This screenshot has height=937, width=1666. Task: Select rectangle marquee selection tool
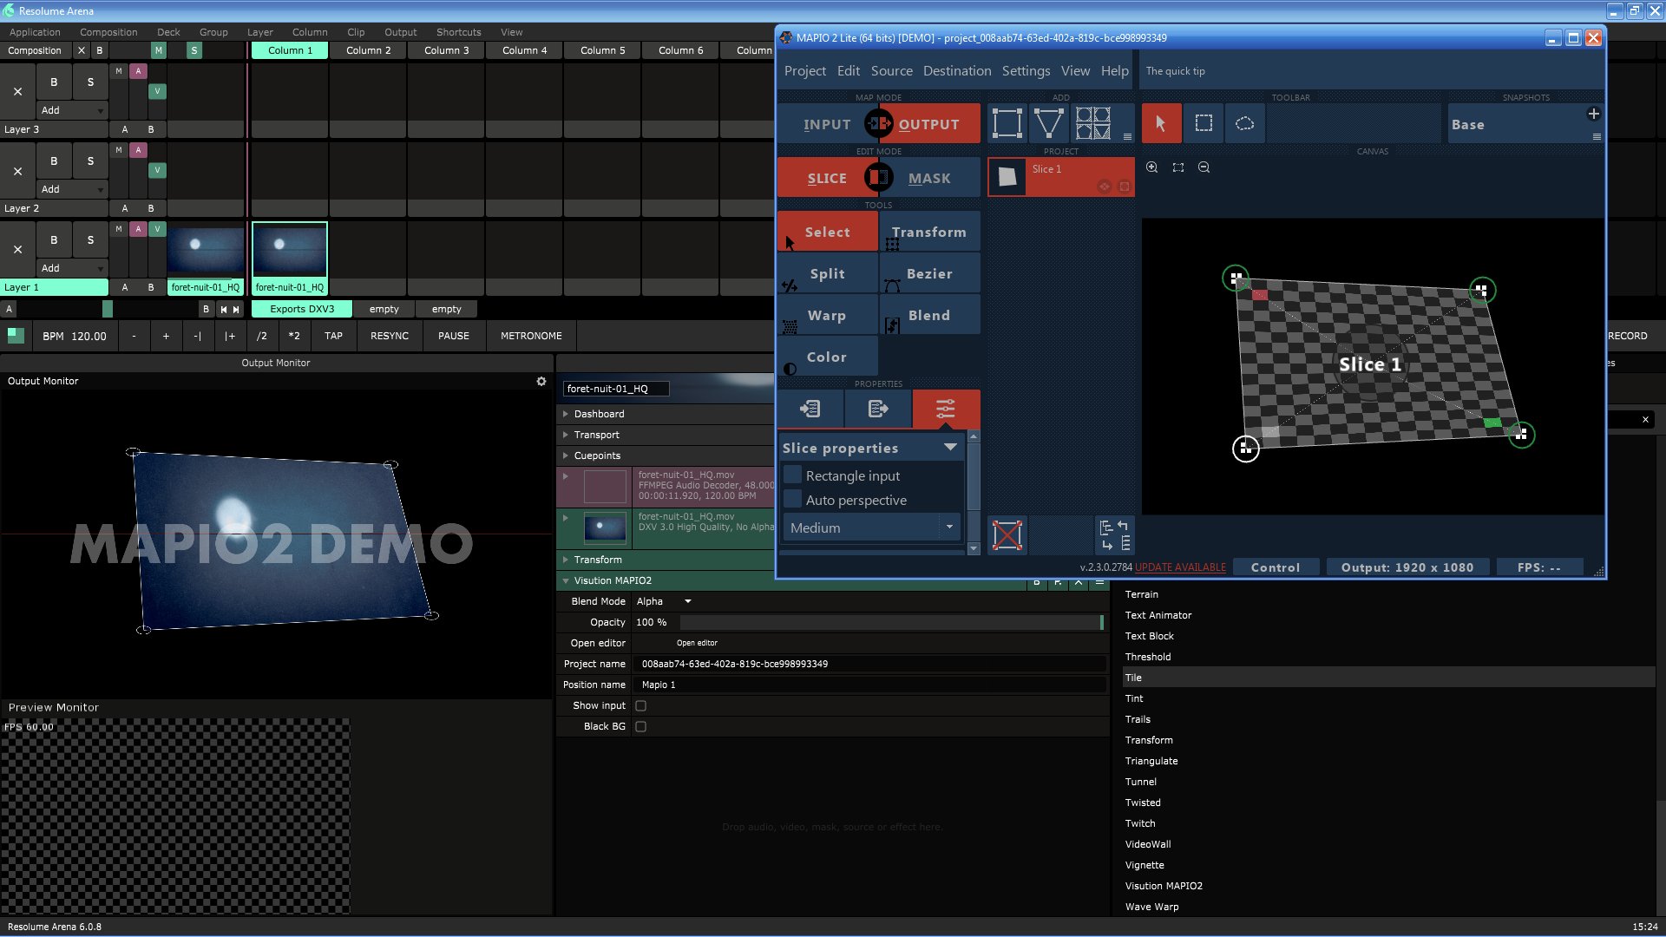(1204, 123)
